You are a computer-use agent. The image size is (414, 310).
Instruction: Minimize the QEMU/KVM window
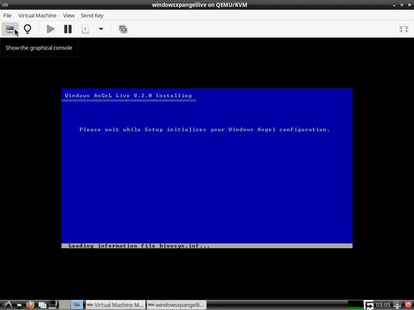tap(394, 5)
